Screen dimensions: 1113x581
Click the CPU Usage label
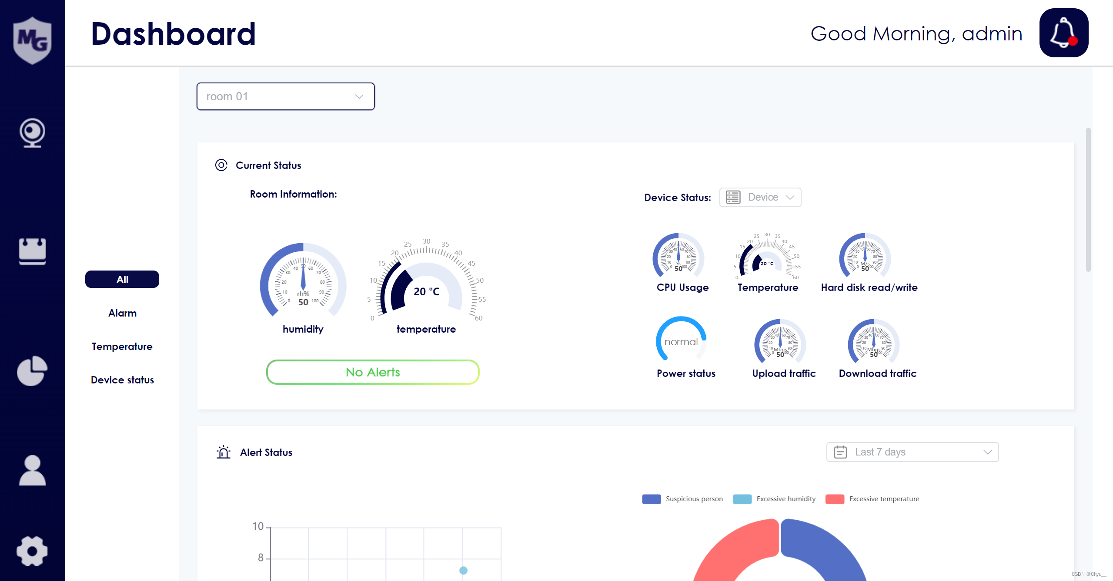pyautogui.click(x=682, y=287)
